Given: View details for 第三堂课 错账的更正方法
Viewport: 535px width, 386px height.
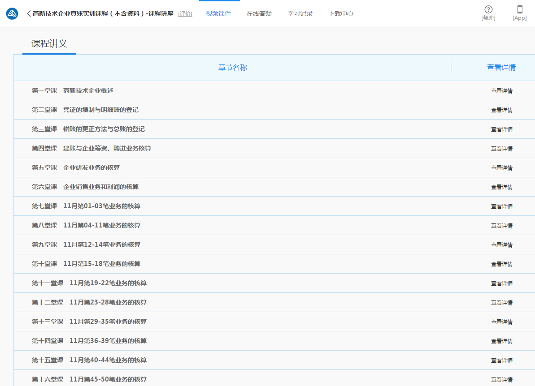Looking at the screenshot, I should [501, 129].
